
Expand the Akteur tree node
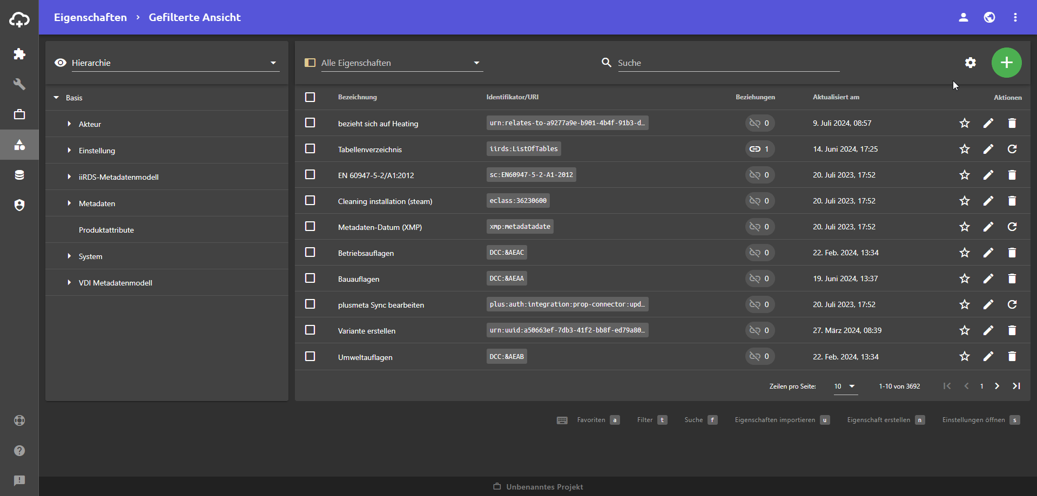(x=69, y=124)
